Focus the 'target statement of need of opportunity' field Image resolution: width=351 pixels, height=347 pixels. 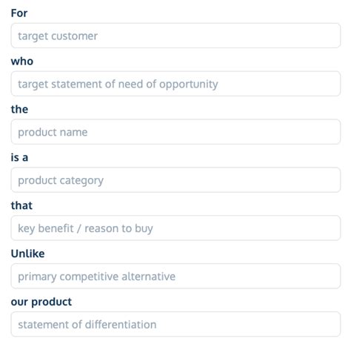tap(175, 84)
